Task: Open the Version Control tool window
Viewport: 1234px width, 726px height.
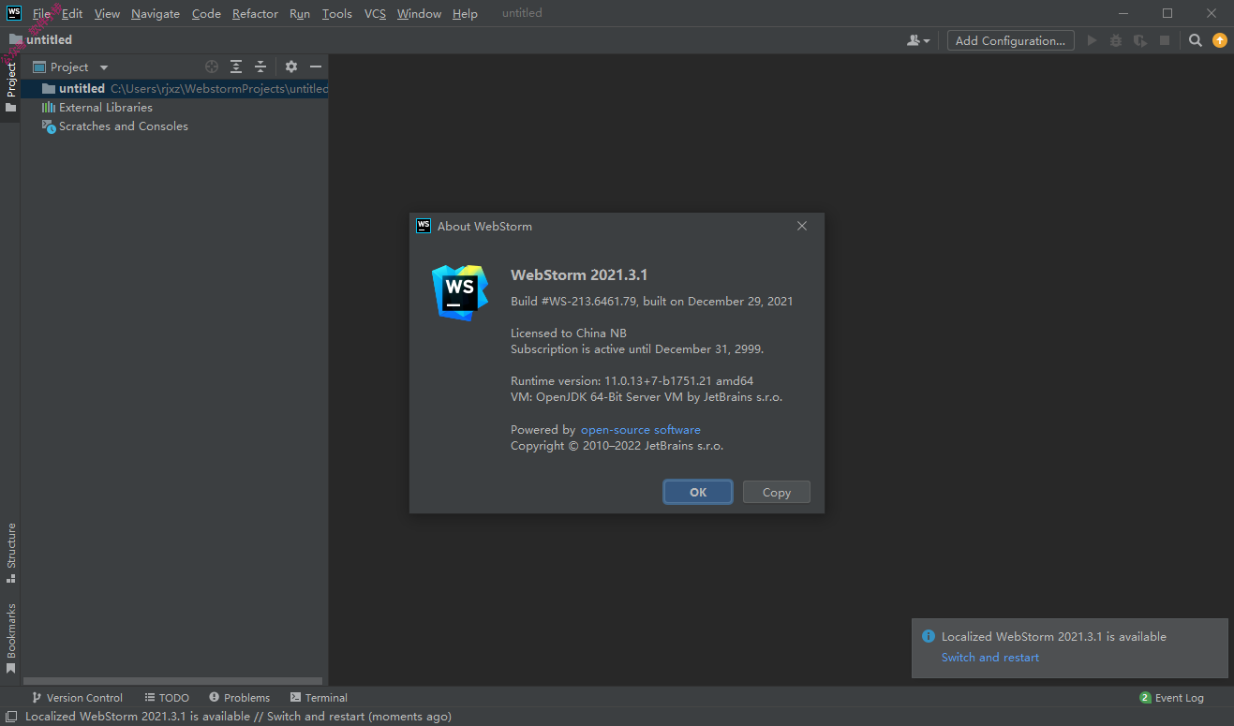Action: tap(77, 698)
